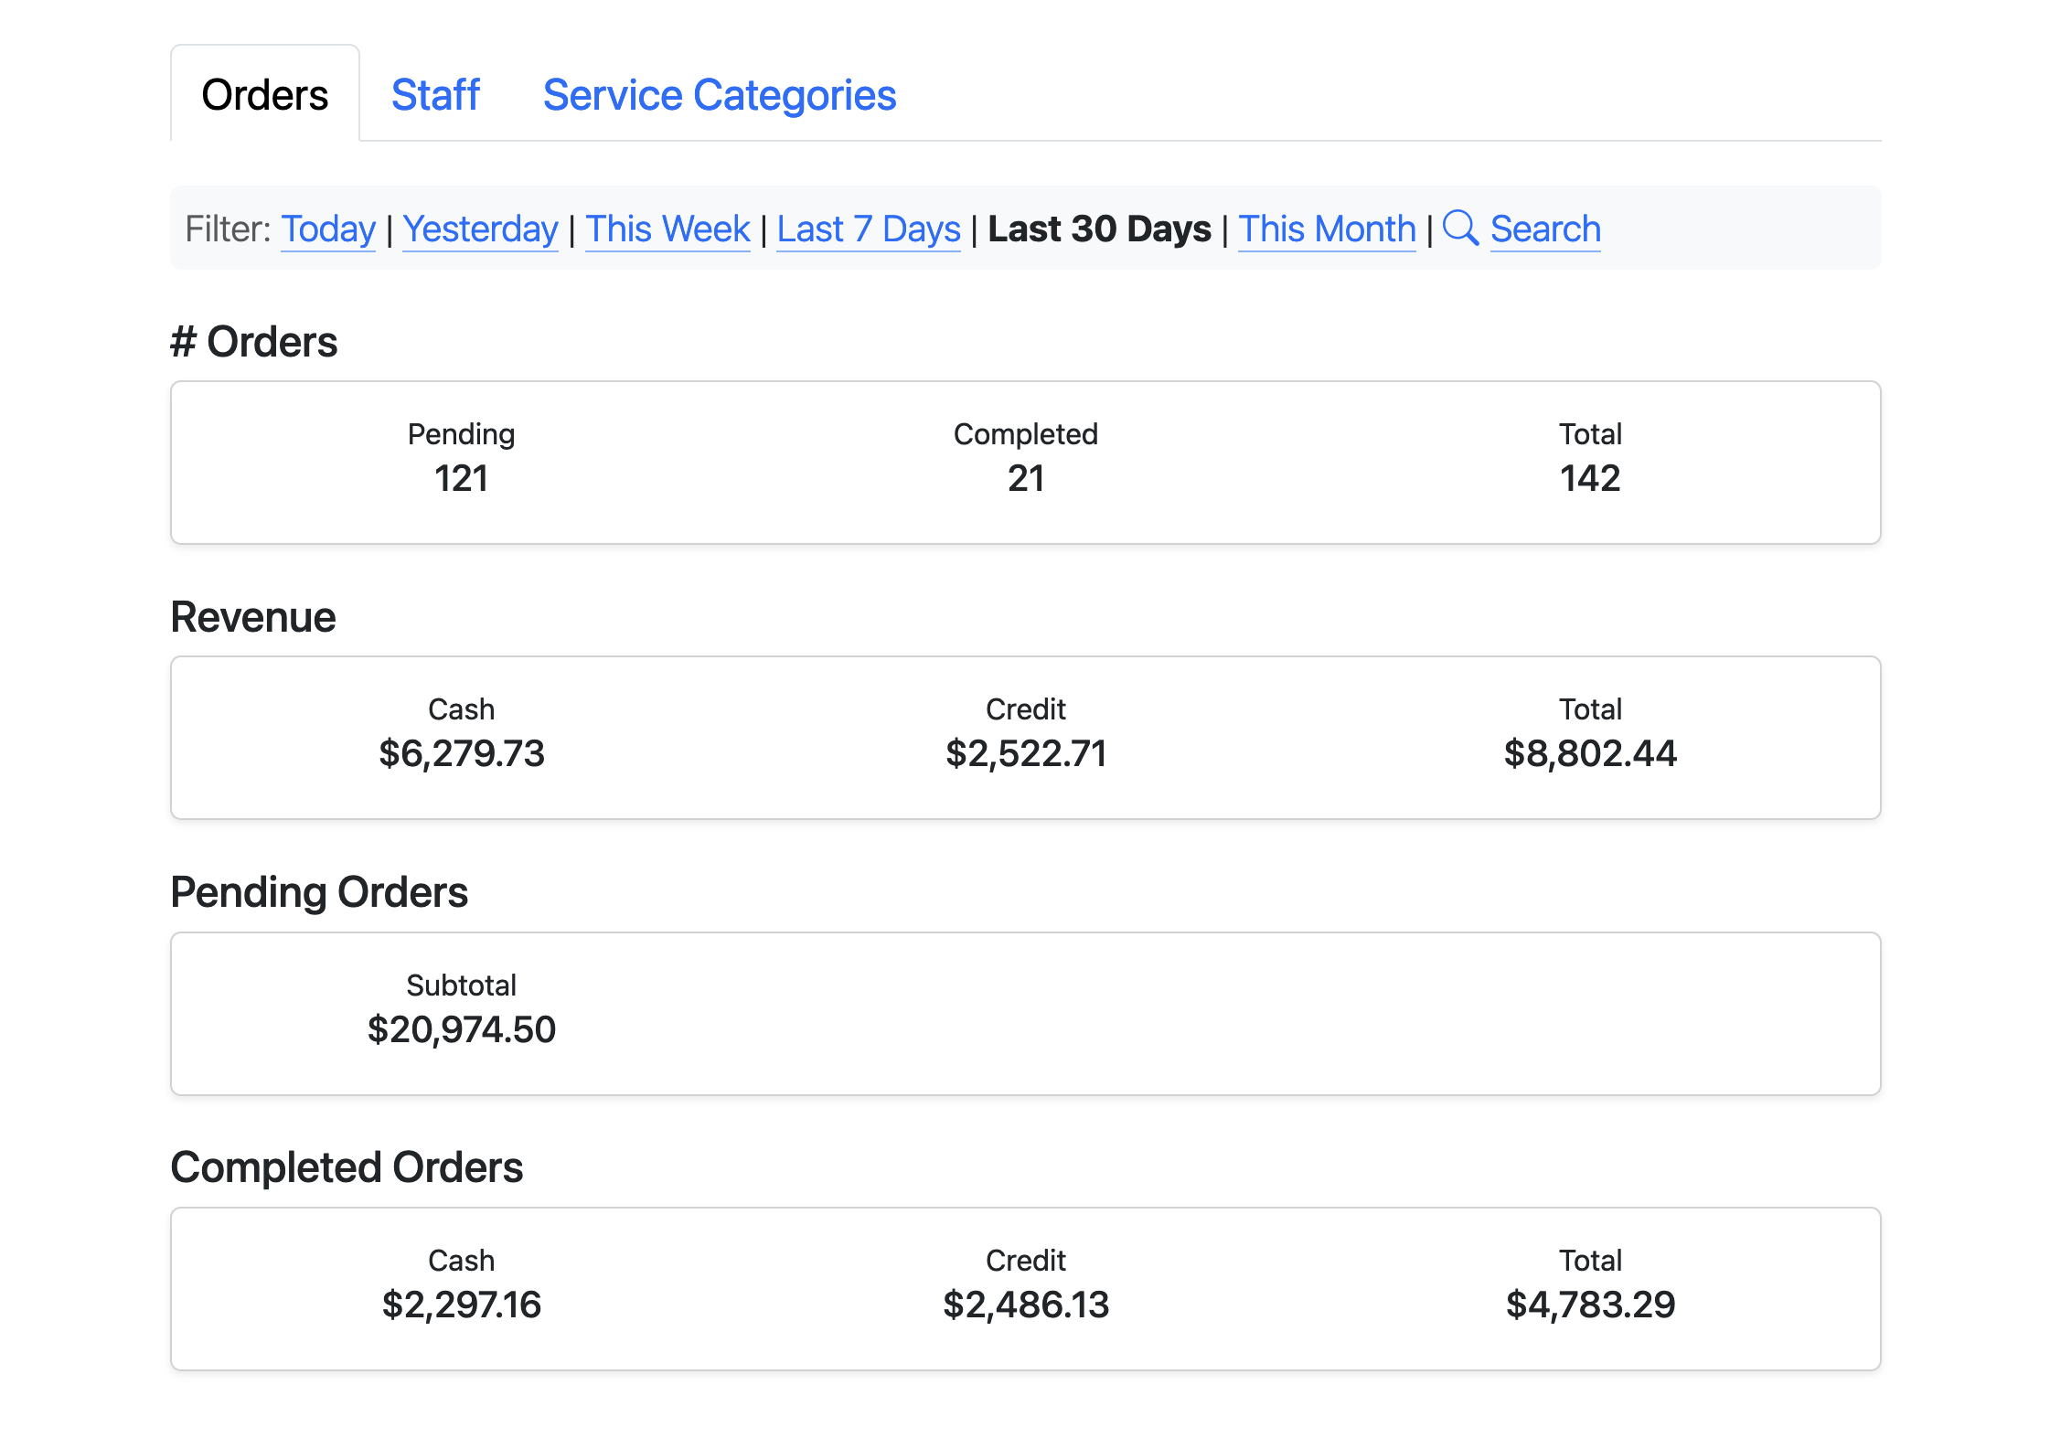The width and height of the screenshot is (2050, 1438).
Task: Select the Last 30 Days filter
Action: pyautogui.click(x=1099, y=229)
